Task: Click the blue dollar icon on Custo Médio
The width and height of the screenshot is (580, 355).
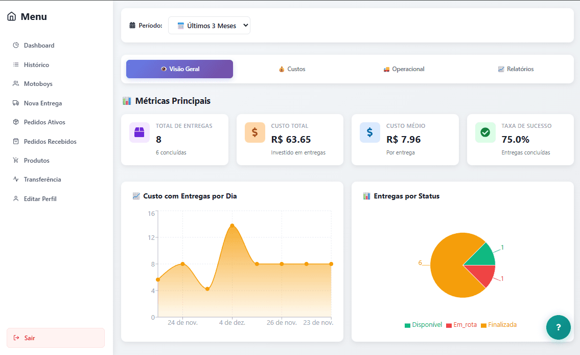Action: (370, 132)
